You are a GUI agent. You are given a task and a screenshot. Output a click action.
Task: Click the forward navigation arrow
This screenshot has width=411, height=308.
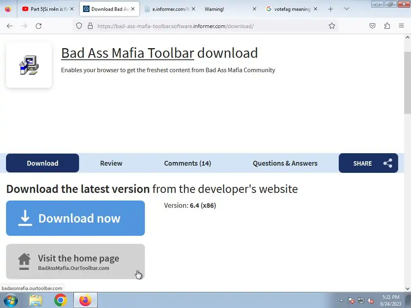pyautogui.click(x=24, y=26)
